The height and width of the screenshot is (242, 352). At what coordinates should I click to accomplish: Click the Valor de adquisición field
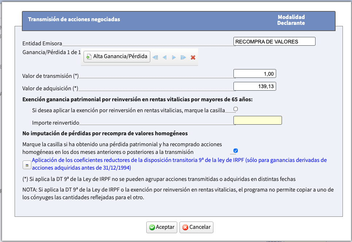(x=255, y=86)
